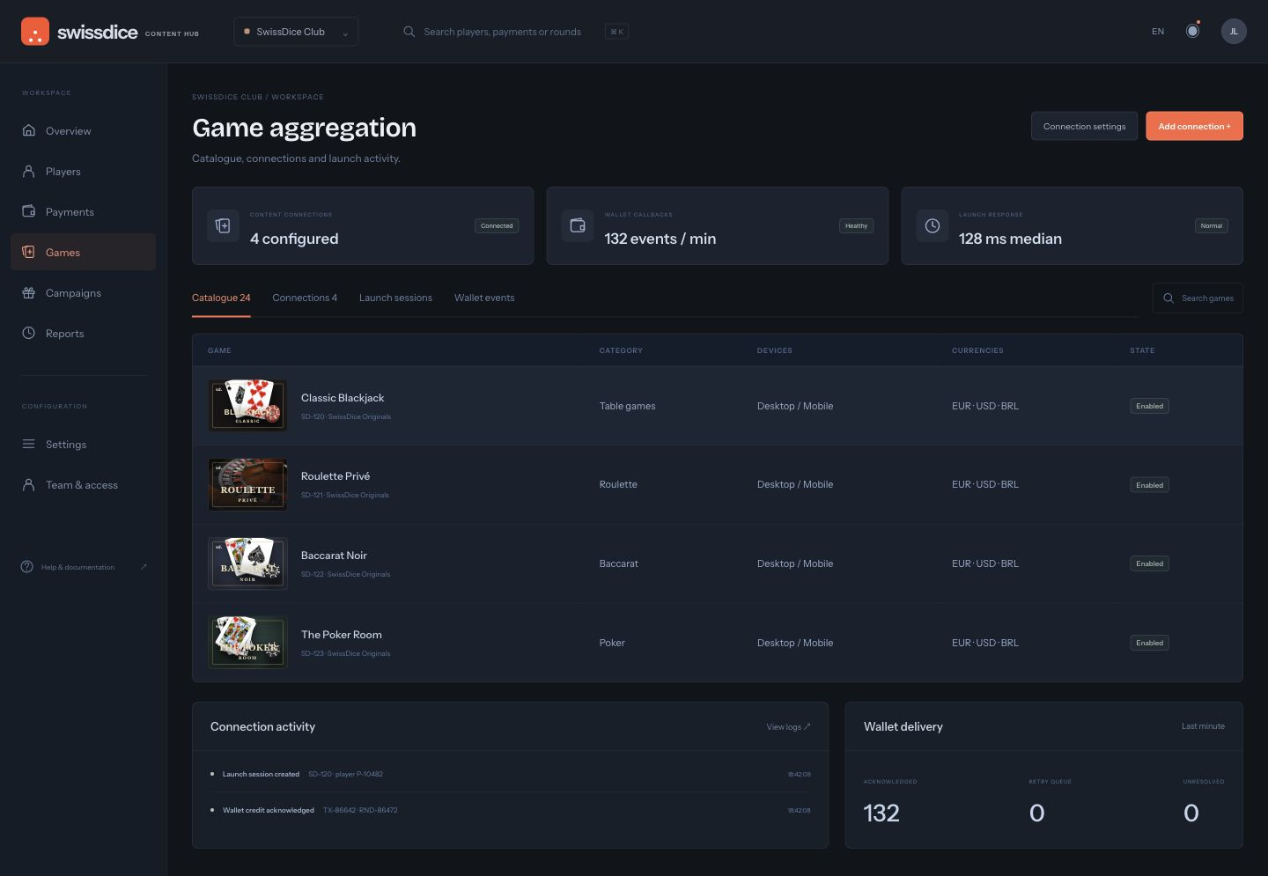Open the JL user avatar menu

click(1234, 32)
